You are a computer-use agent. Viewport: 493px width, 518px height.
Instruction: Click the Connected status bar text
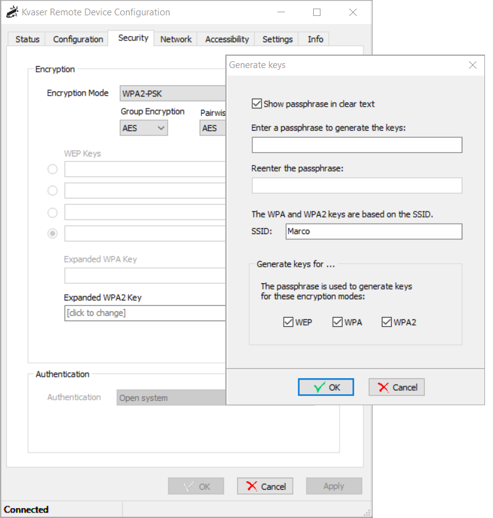26,509
